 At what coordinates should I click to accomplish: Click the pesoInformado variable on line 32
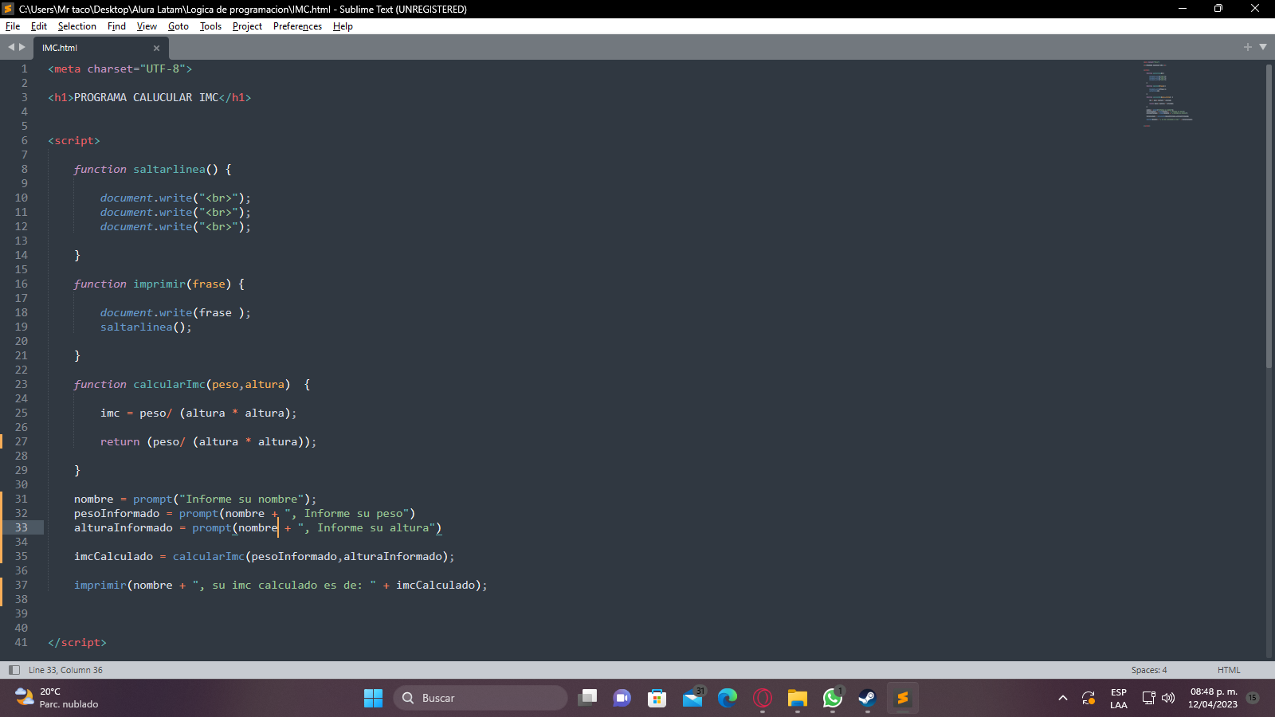tap(116, 513)
